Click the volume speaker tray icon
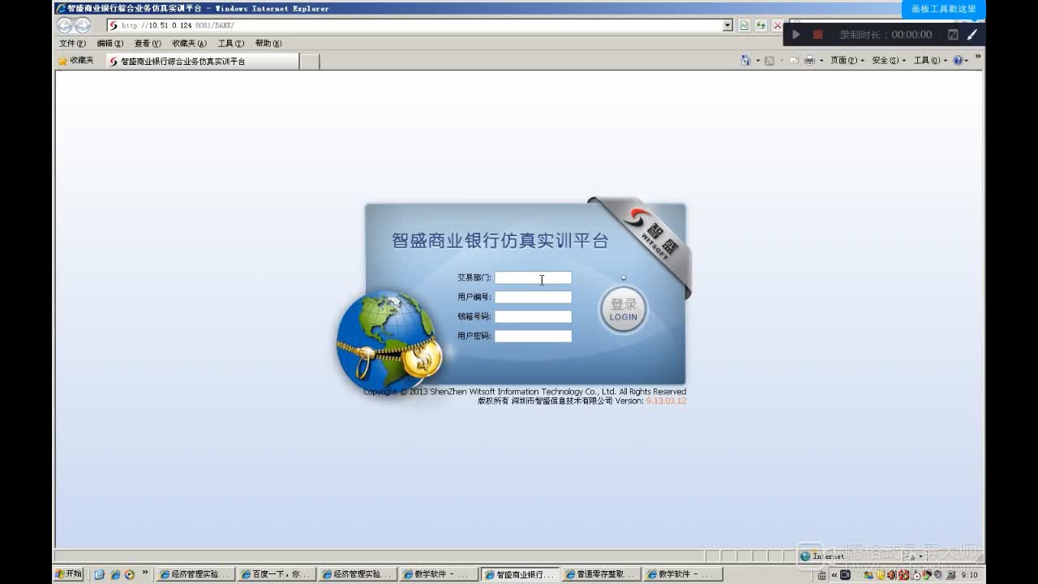The height and width of the screenshot is (584, 1038). pos(892,575)
